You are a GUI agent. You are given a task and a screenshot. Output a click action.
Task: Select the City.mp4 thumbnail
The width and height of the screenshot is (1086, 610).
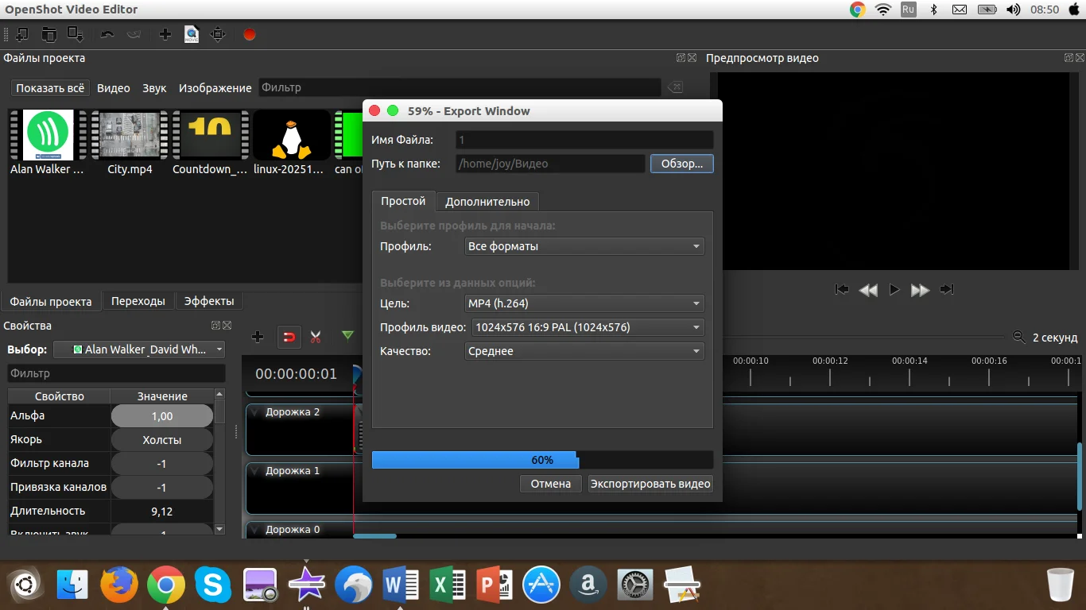pyautogui.click(x=130, y=136)
